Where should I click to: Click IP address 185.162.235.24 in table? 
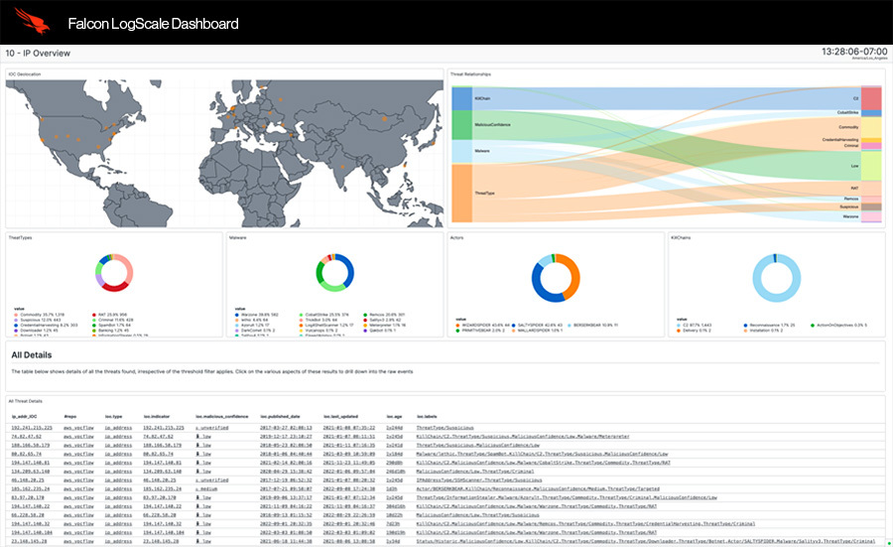point(31,488)
